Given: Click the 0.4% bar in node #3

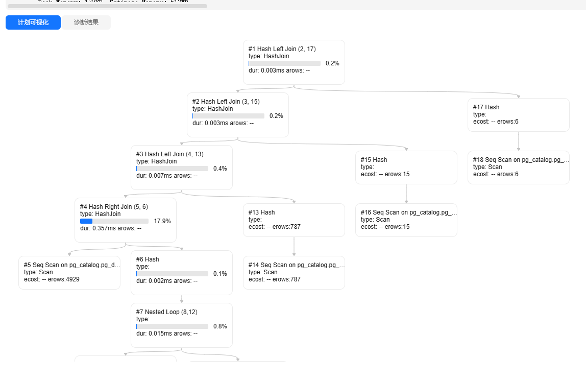Looking at the screenshot, I should click(x=172, y=169).
